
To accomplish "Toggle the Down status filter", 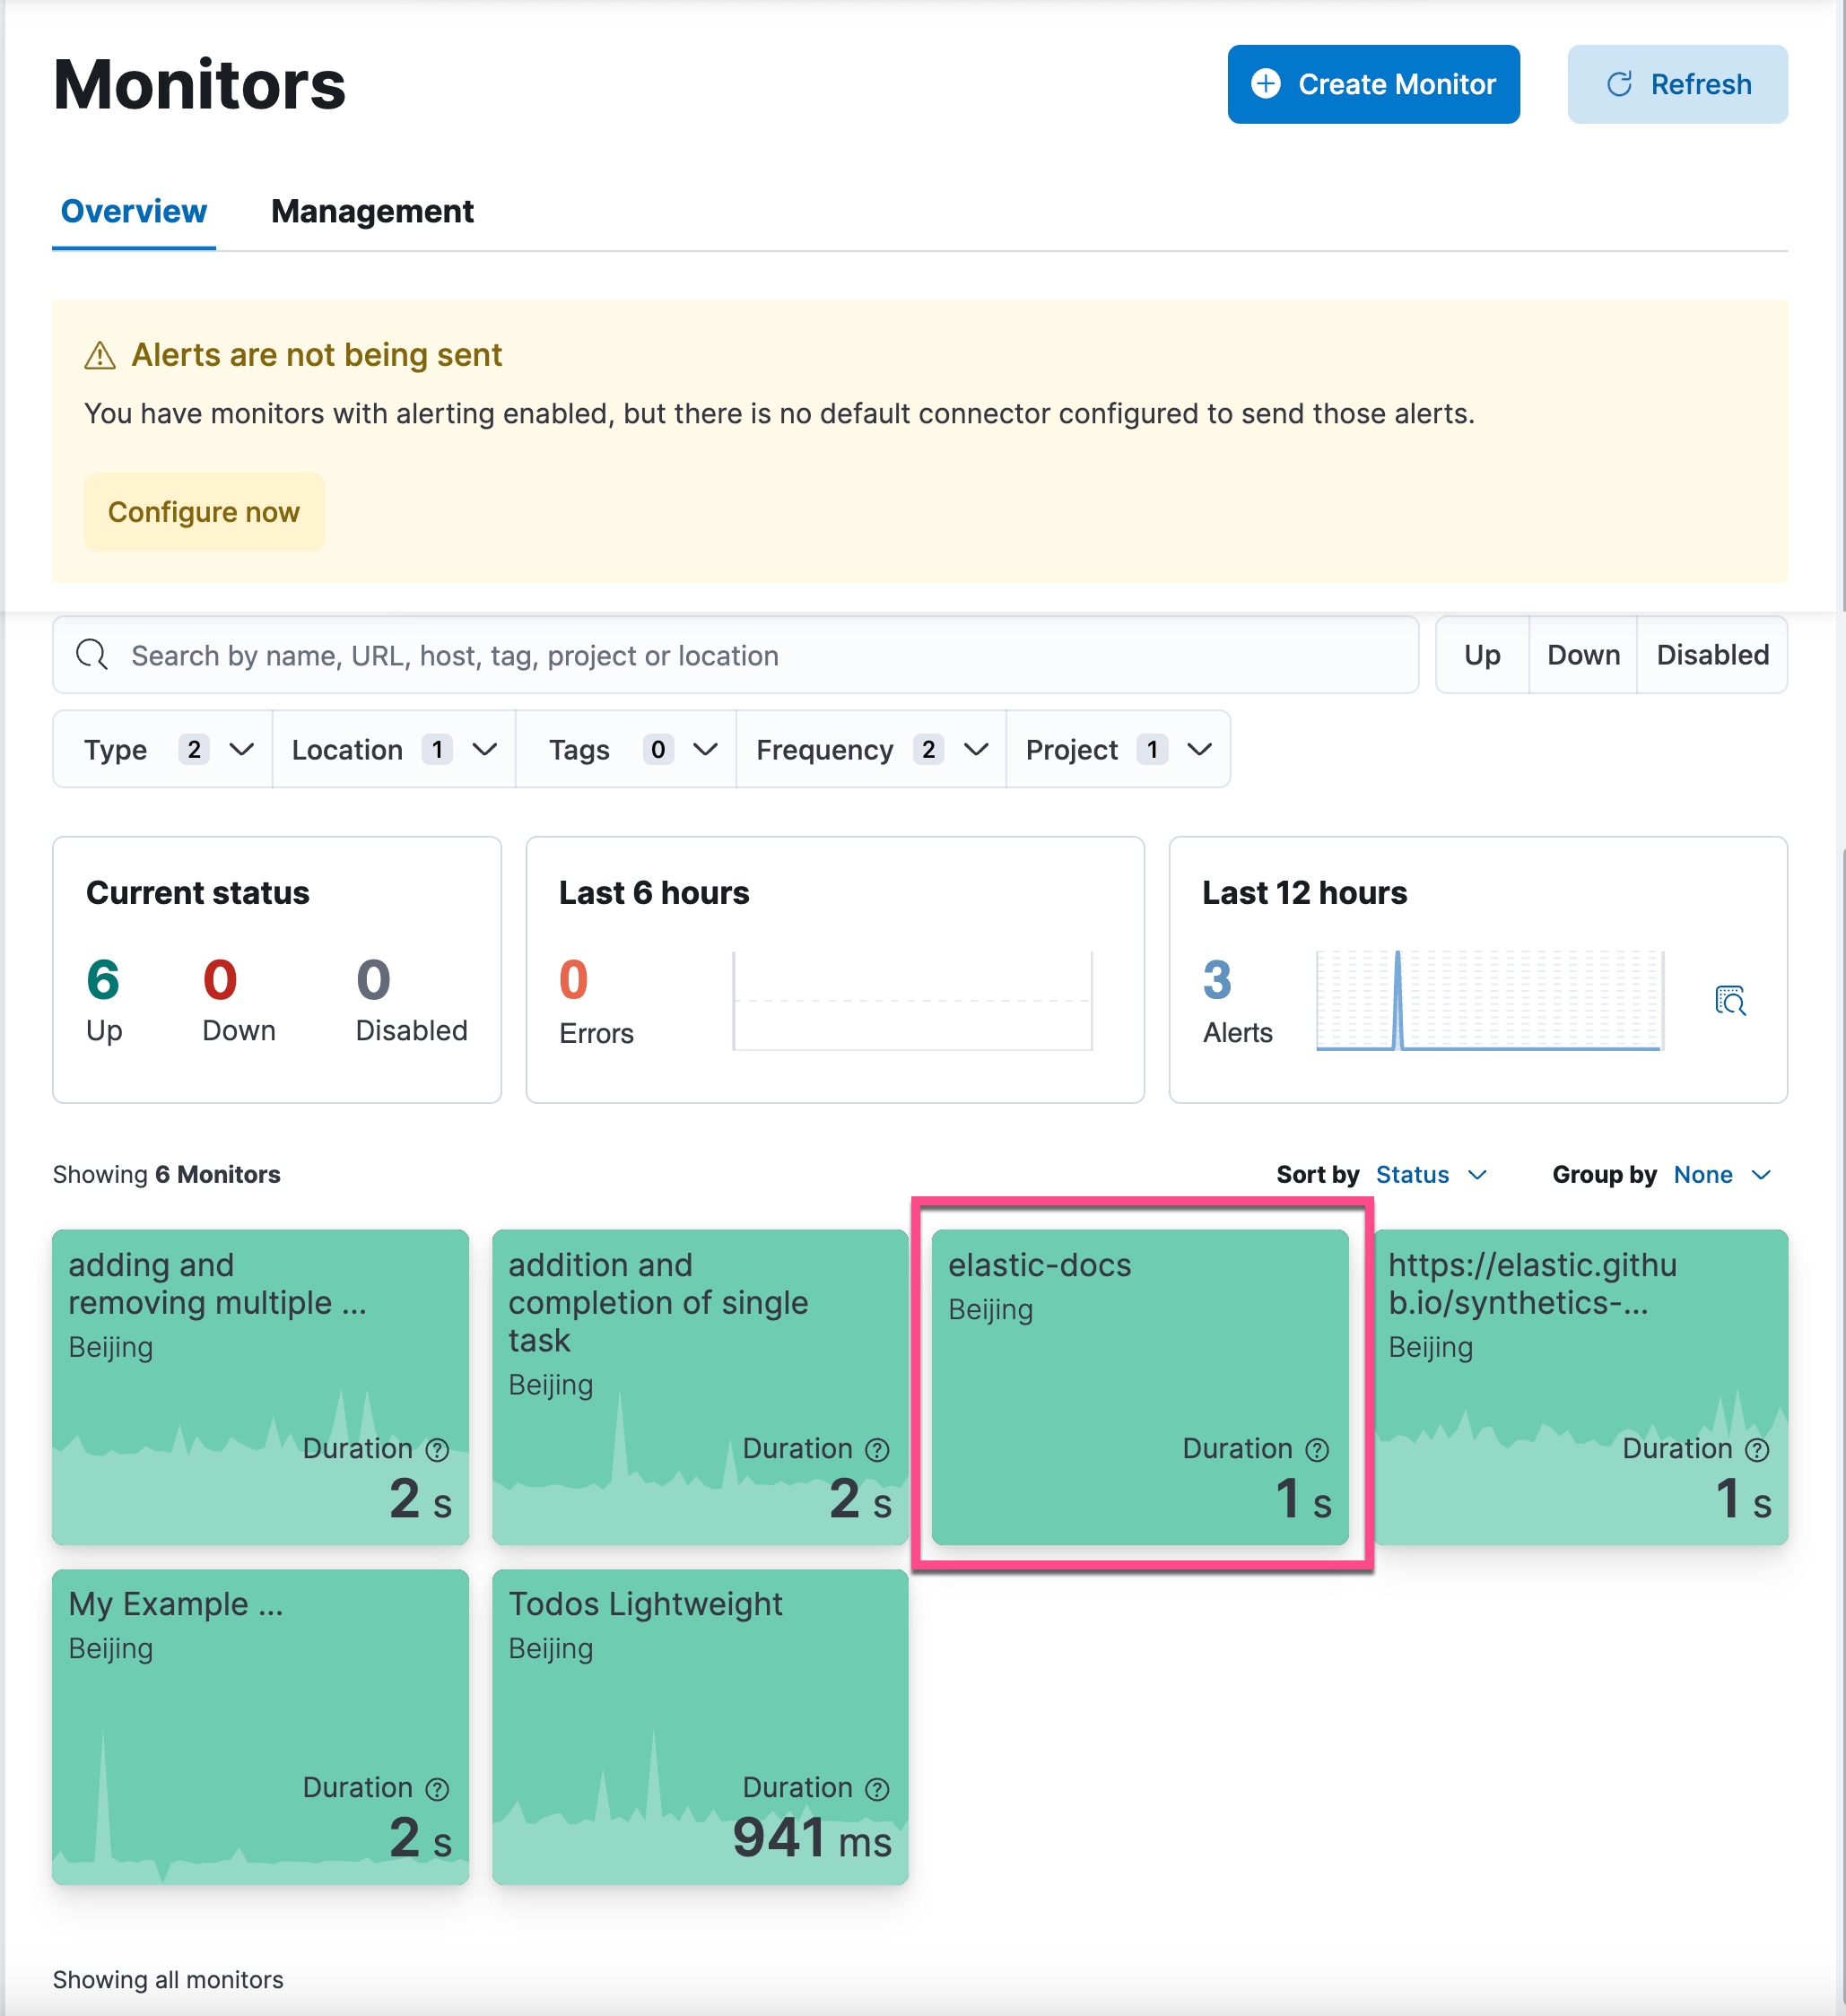I will click(1583, 655).
